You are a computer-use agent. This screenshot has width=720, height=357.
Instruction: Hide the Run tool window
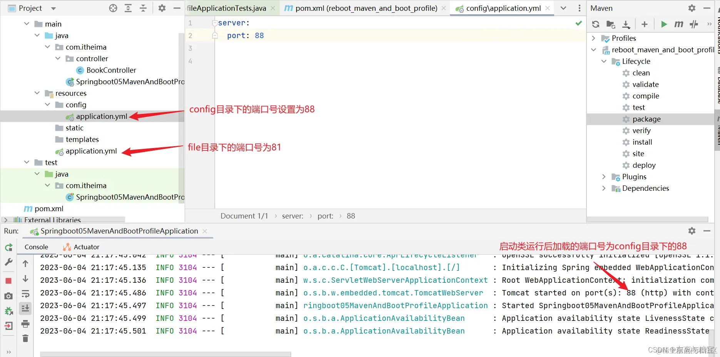click(707, 231)
